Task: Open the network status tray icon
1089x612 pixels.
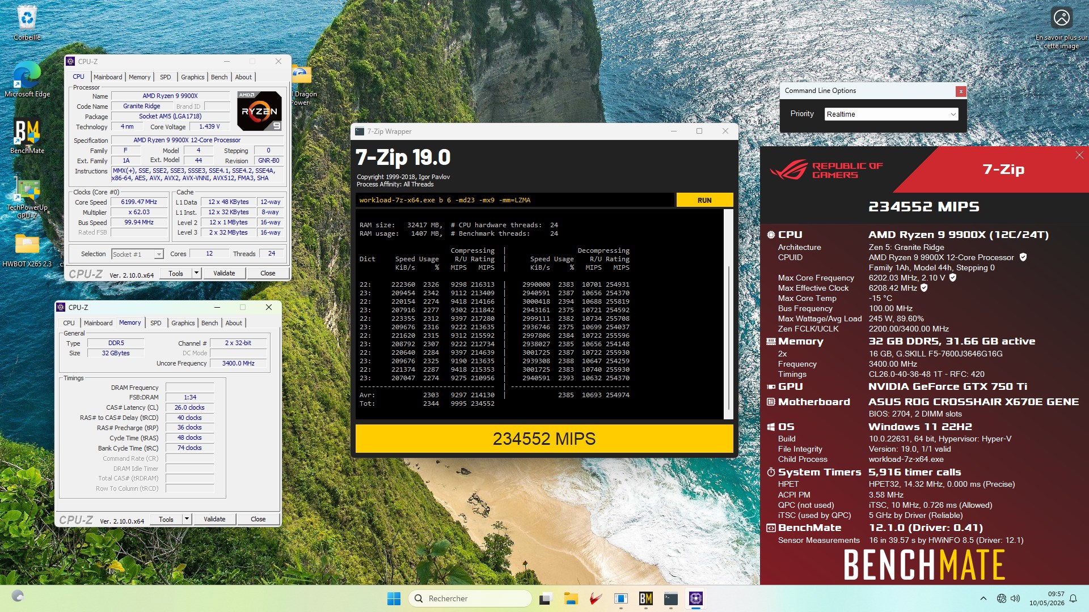Action: pos(1002,598)
